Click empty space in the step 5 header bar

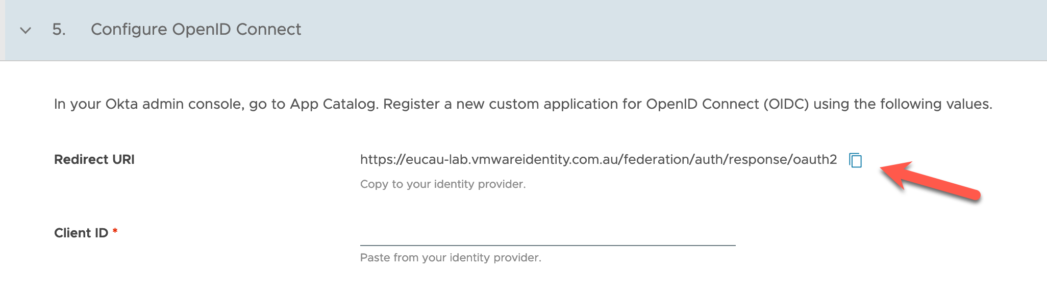663,30
